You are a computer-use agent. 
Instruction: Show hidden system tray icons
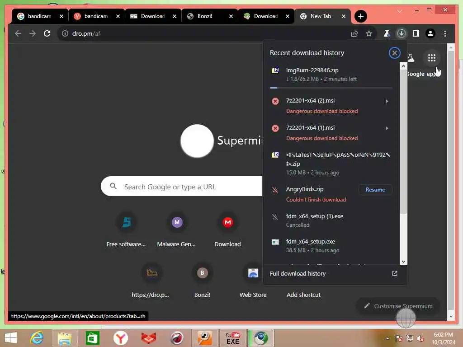pos(387,338)
